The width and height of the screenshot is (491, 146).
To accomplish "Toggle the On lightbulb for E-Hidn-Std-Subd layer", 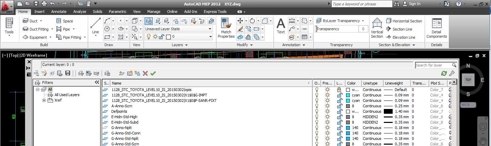I will pyautogui.click(x=317, y=122).
